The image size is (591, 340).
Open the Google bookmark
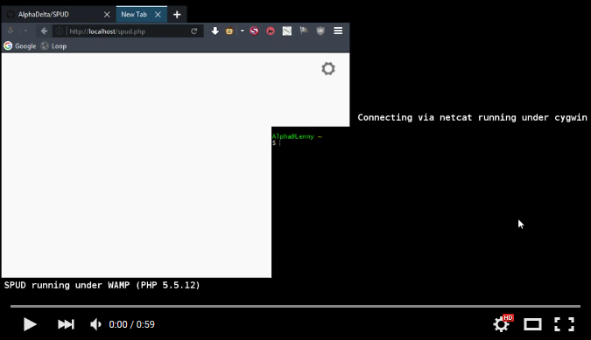click(20, 45)
